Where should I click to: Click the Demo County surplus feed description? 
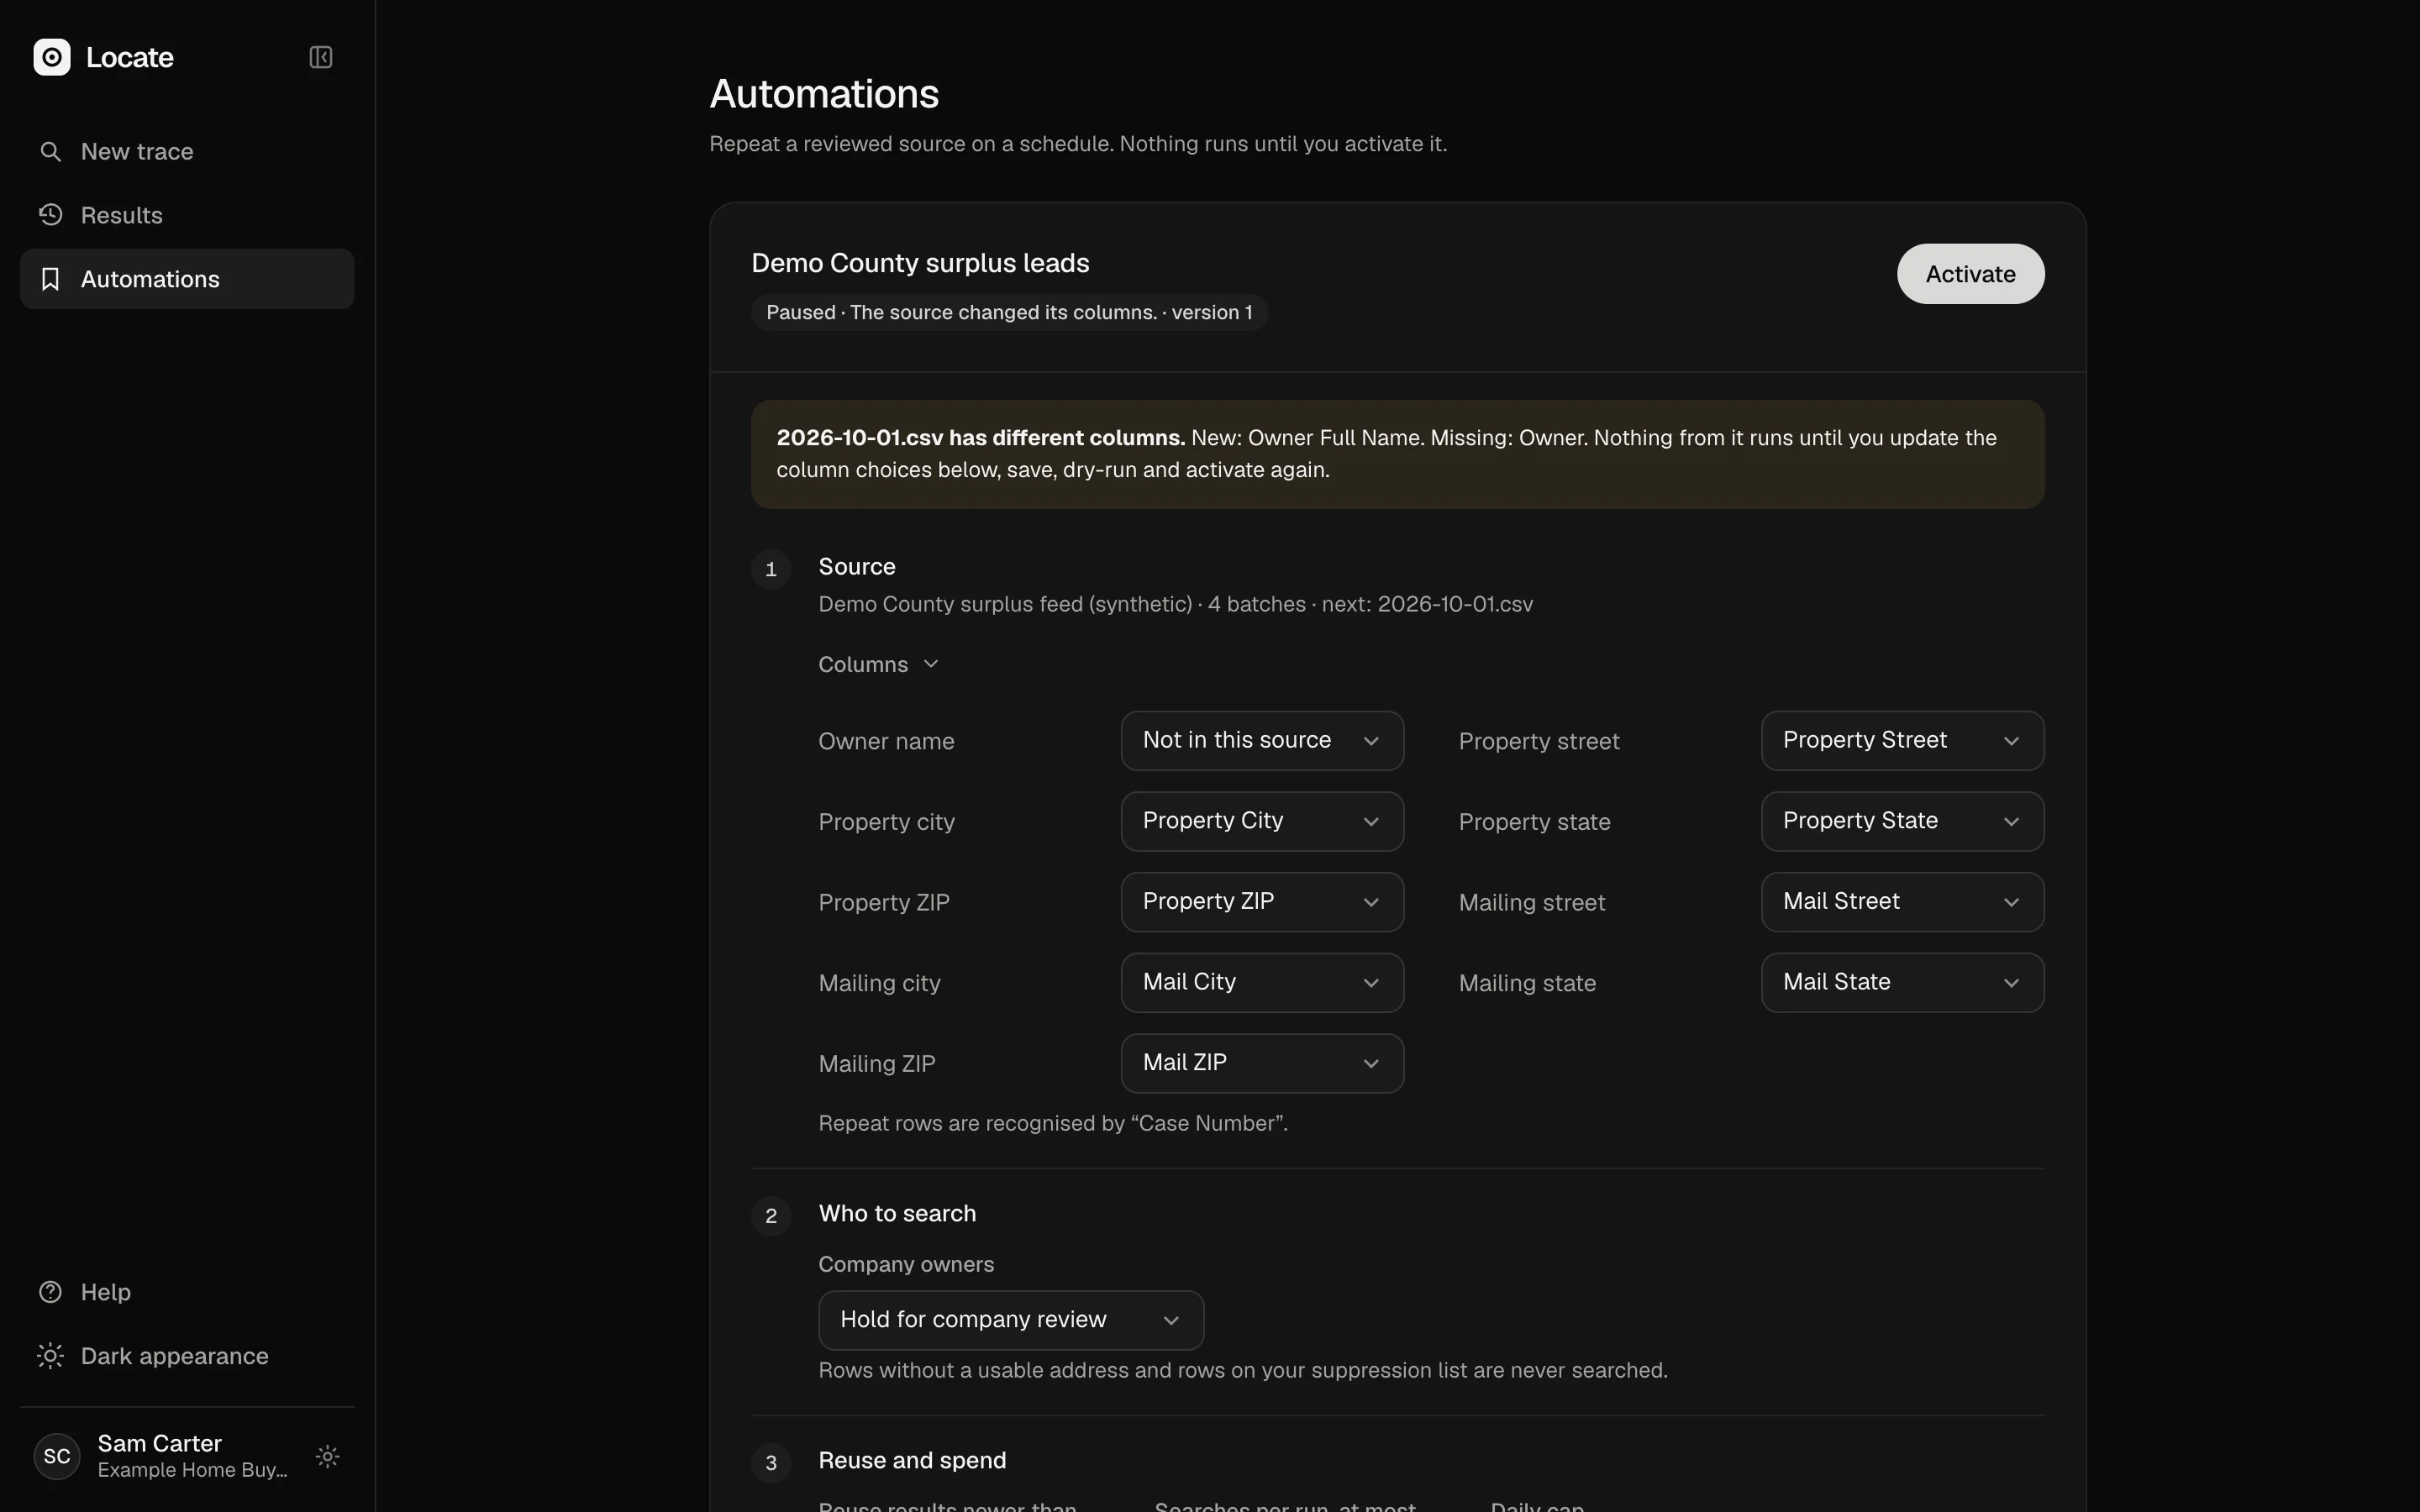point(1175,604)
